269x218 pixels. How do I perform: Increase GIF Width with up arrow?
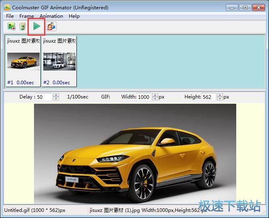tap(155, 95)
